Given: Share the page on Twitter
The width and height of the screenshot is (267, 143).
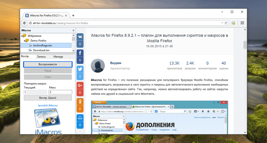Looking at the screenshot, I should pyautogui.click(x=80, y=69).
